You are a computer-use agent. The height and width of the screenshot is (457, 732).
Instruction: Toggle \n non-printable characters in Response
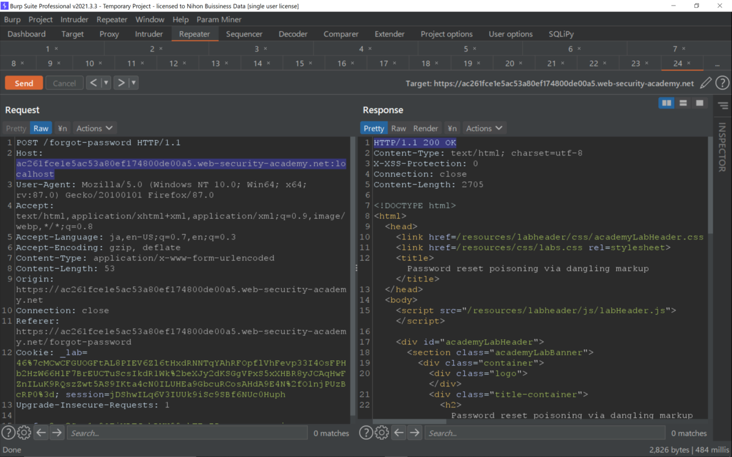click(452, 128)
